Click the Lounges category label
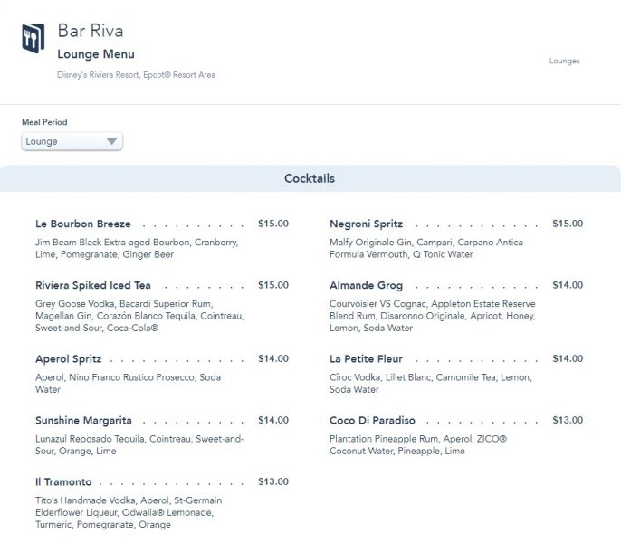The image size is (621, 543). tap(564, 62)
